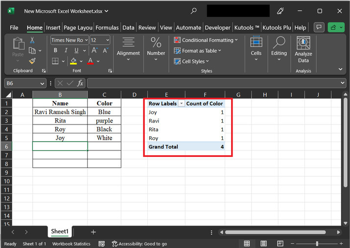This screenshot has width=350, height=248.
Task: Click the Insert Function fx icon
Action: (80, 83)
